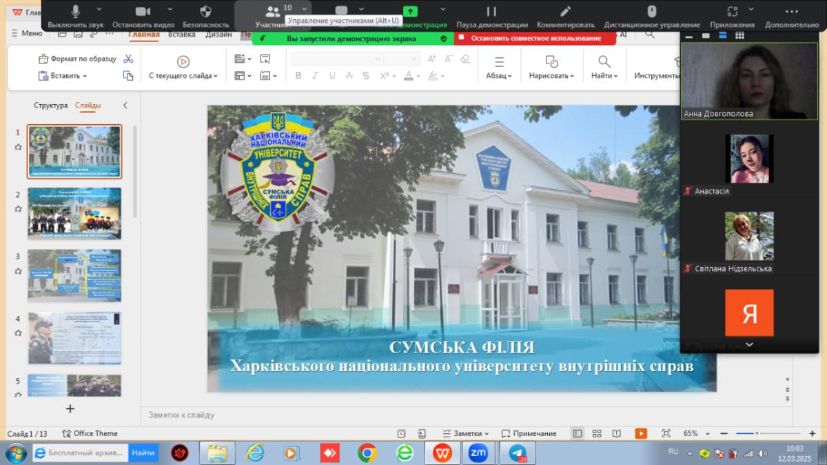The width and height of the screenshot is (827, 465).
Task: Adjust the zoom slider in status bar
Action: click(757, 433)
